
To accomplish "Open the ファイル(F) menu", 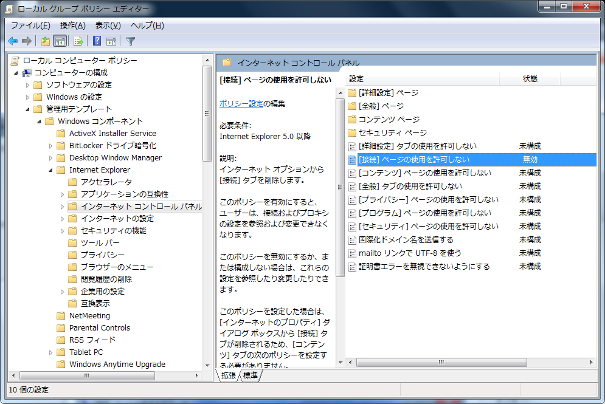I will pyautogui.click(x=30, y=25).
